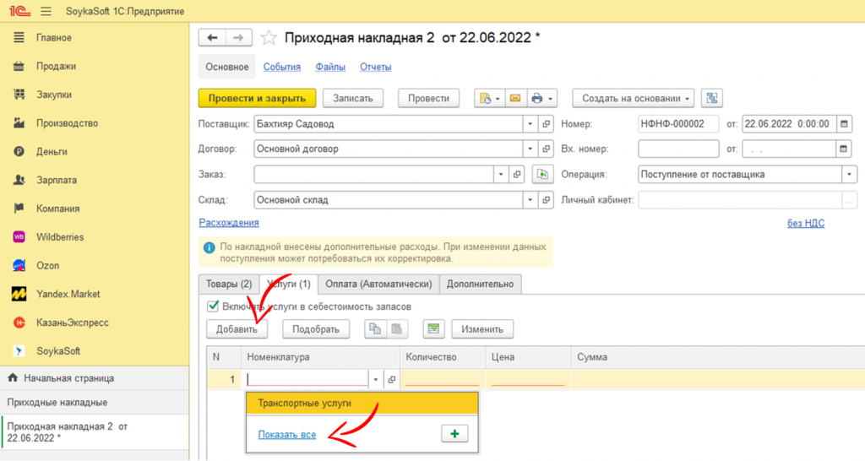The height and width of the screenshot is (461, 865).
Task: Click the Провести и закрыть button
Action: click(x=257, y=98)
